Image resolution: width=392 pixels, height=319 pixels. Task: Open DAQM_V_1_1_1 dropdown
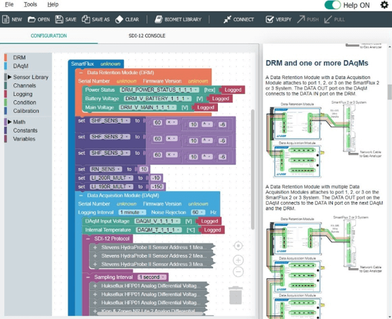point(157,221)
